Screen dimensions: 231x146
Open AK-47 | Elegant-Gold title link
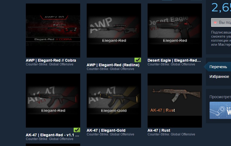pyautogui.click(x=106, y=130)
